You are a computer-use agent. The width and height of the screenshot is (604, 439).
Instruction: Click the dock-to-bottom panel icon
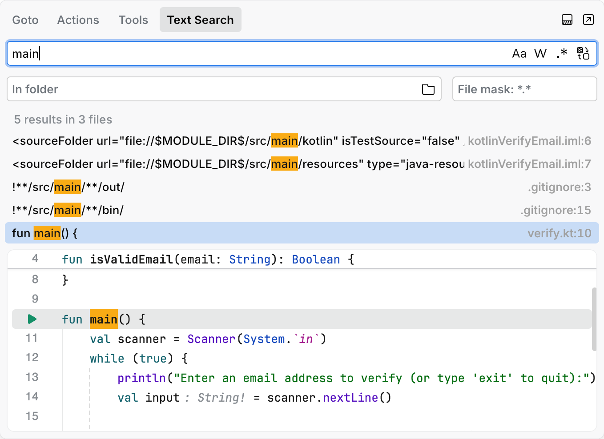pos(567,20)
